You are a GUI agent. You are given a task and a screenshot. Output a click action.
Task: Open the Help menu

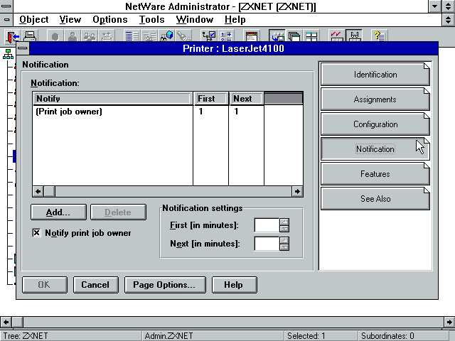pos(235,20)
